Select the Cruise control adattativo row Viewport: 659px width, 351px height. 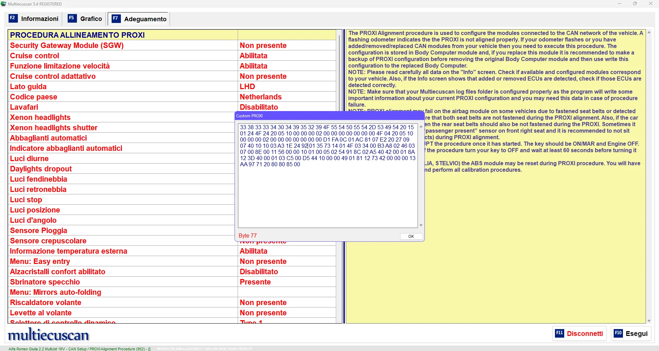pyautogui.click(x=172, y=76)
